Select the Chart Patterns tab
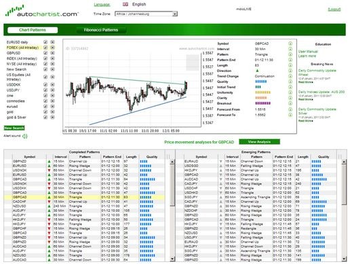This screenshot has height=264, width=350. 33,30
